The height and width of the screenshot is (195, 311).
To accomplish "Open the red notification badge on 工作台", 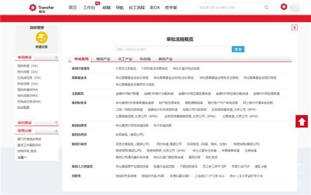I will pos(97,3).
